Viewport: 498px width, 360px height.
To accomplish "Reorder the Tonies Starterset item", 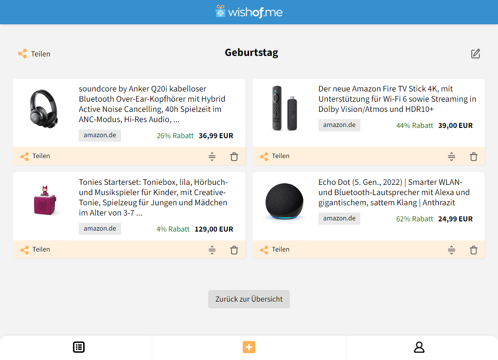I will 212,250.
